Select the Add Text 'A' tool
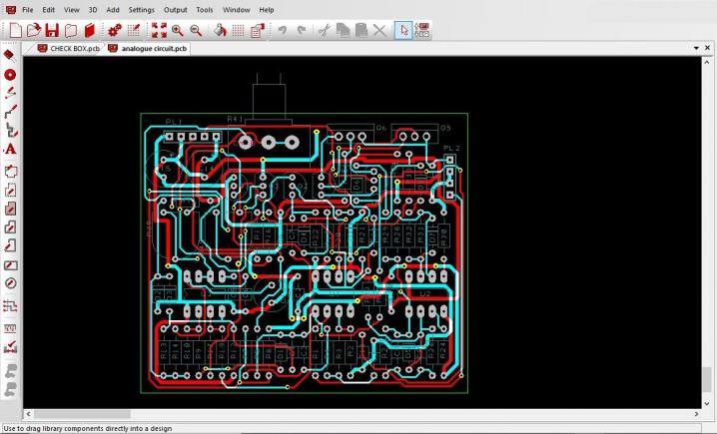This screenshot has height=434, width=717. coord(11,149)
